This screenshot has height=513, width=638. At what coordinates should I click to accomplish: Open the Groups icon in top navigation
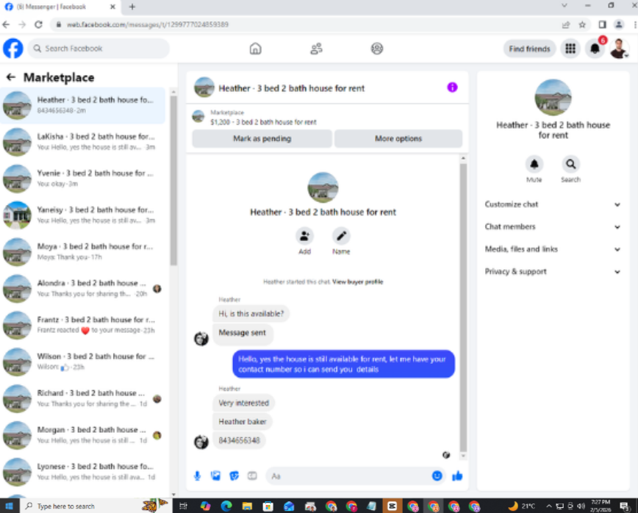[x=377, y=49]
